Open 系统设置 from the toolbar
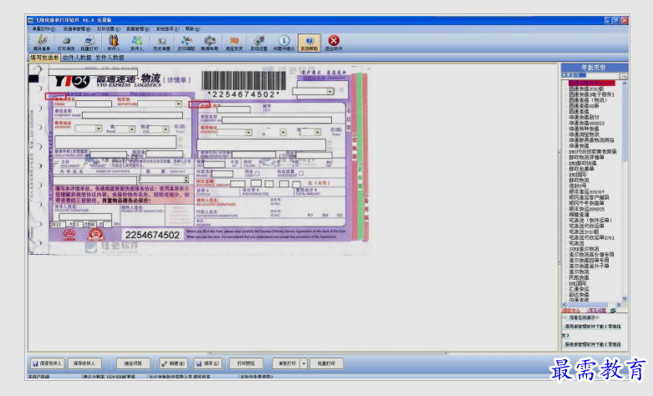653x396 pixels. tap(258, 43)
